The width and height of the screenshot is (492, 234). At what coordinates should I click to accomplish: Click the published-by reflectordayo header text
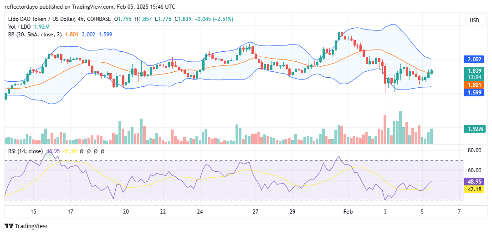point(90,6)
